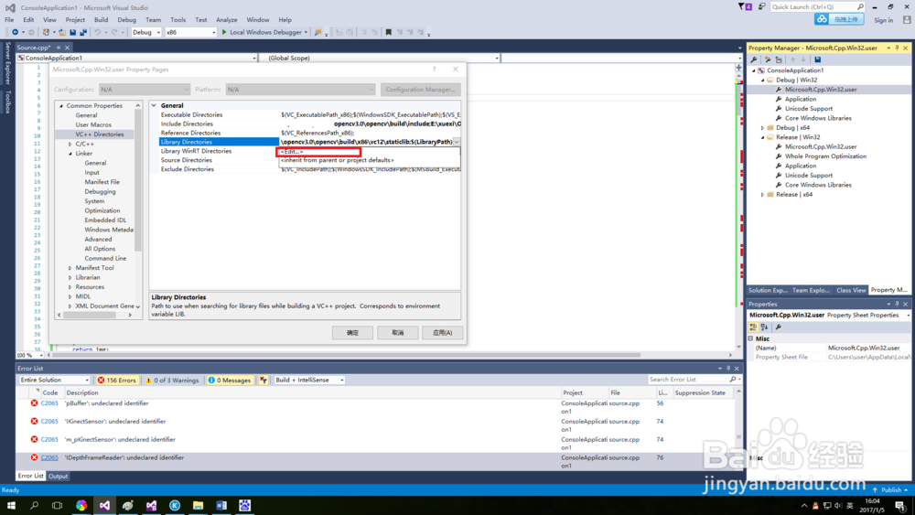The height and width of the screenshot is (515, 915).
Task: Click Publish in the status bar
Action: [890, 490]
